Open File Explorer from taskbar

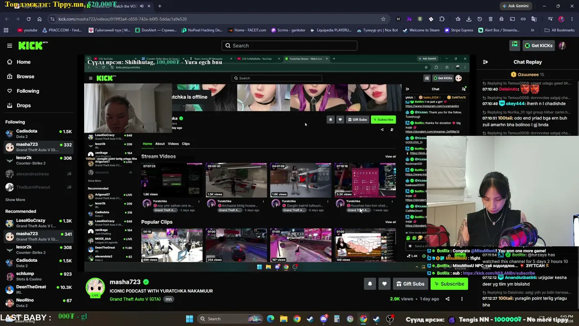tap(284, 319)
